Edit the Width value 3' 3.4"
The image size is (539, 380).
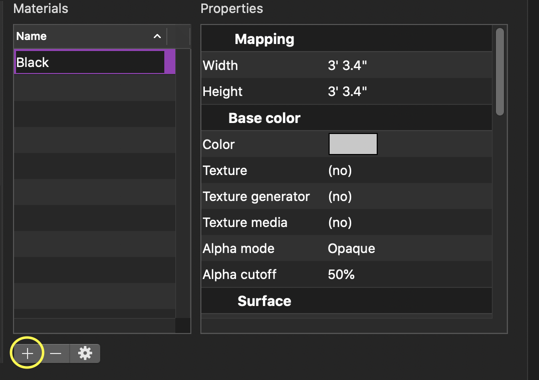coord(347,65)
